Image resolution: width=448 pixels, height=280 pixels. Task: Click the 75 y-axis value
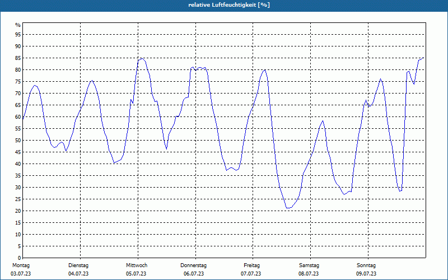(x=18, y=81)
